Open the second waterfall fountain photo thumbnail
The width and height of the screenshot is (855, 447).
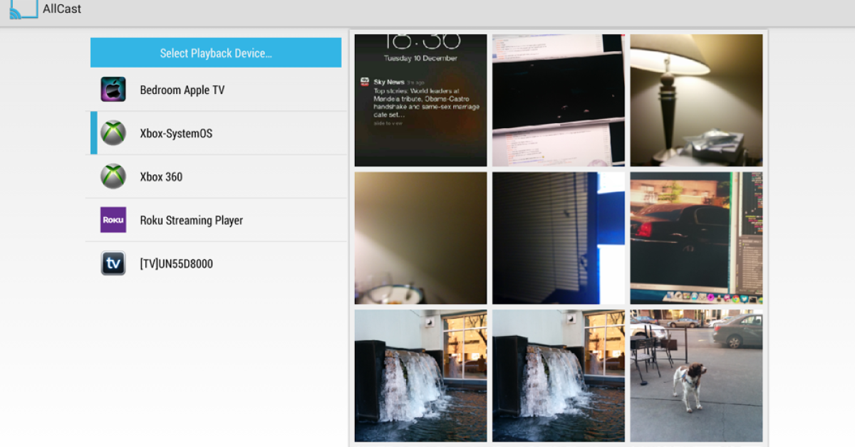point(559,375)
